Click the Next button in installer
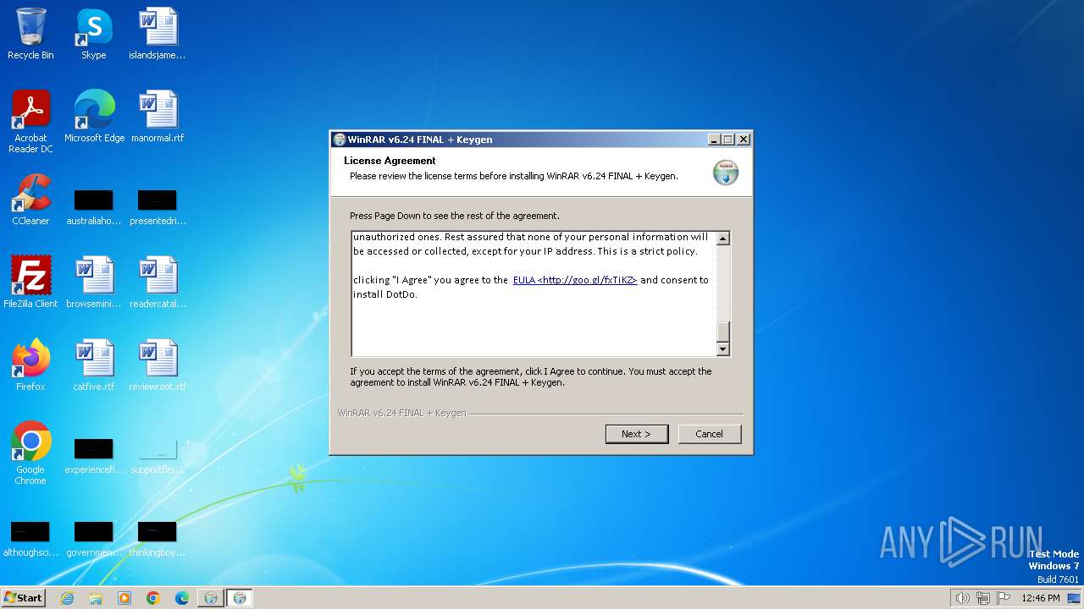This screenshot has height=609, width=1084. pos(637,434)
